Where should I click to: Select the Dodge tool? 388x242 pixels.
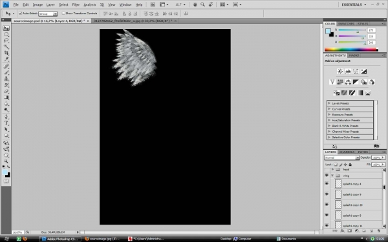pyautogui.click(x=6, y=110)
